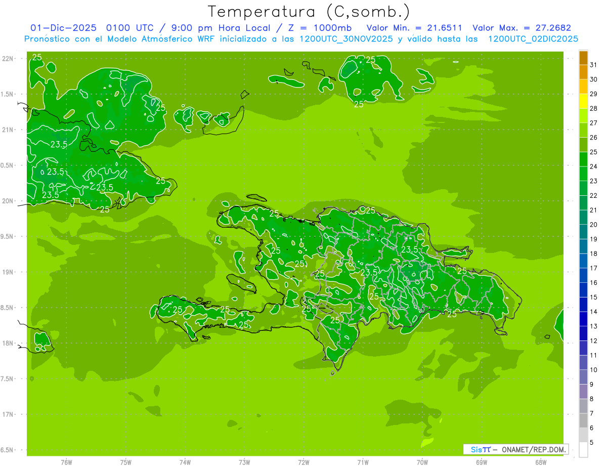Click the teal legend swatch between 19 and 20
Screen dimensions: 607x469
583,232
